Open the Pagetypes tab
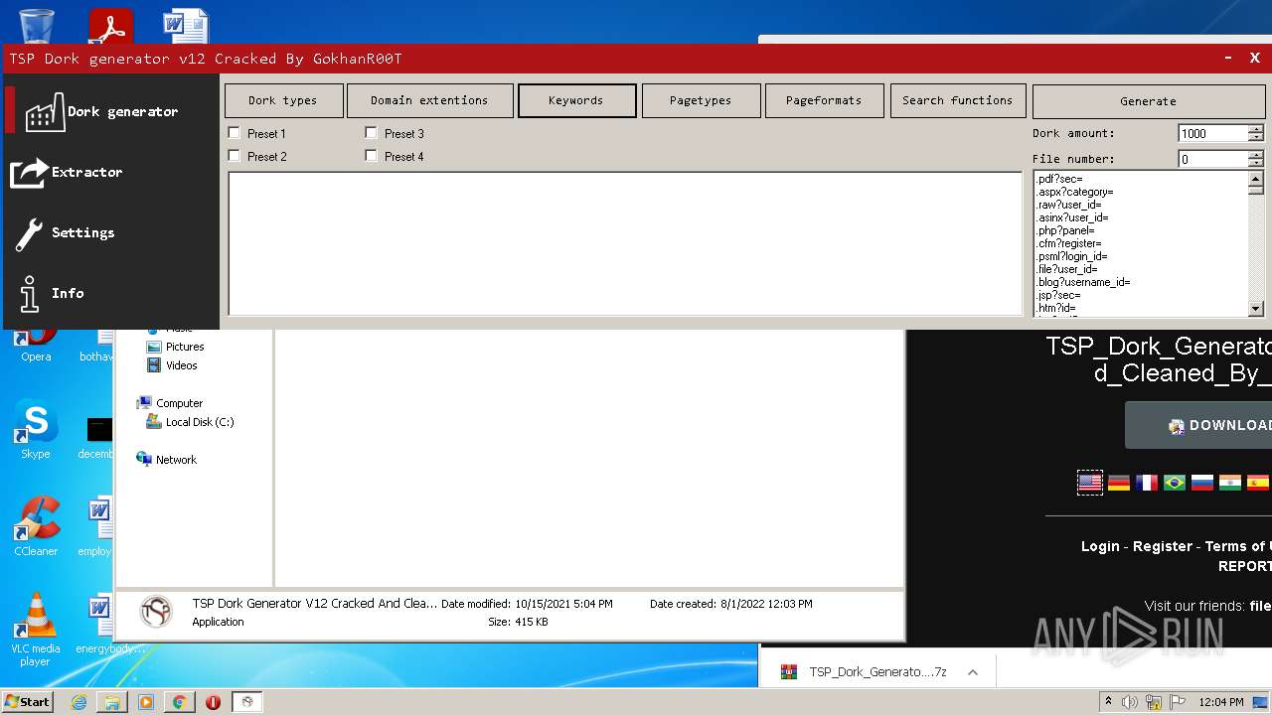This screenshot has height=715, width=1272. point(701,100)
